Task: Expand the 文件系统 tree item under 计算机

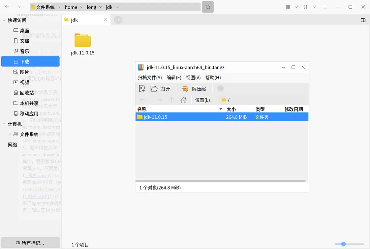Action: pyautogui.click(x=9, y=134)
